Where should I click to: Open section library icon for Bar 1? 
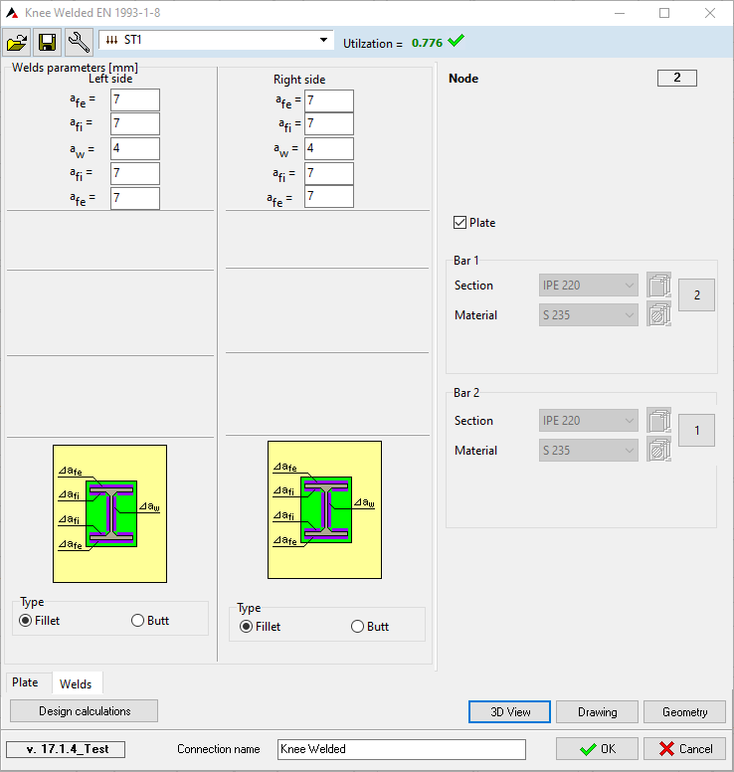(x=658, y=286)
